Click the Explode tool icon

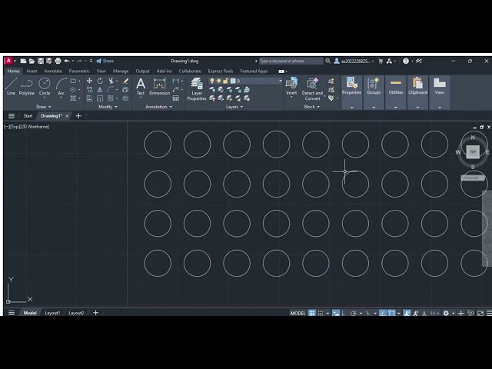pos(125,90)
